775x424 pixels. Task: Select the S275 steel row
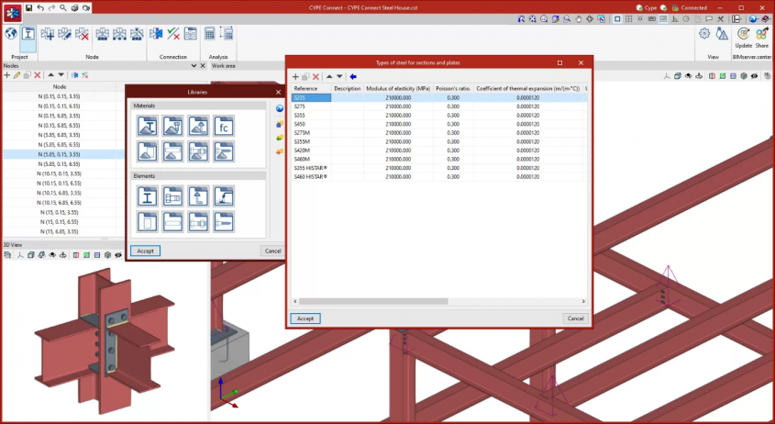[439, 106]
